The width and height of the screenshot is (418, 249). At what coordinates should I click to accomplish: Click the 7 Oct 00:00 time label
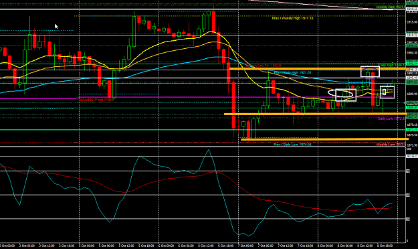(245, 246)
